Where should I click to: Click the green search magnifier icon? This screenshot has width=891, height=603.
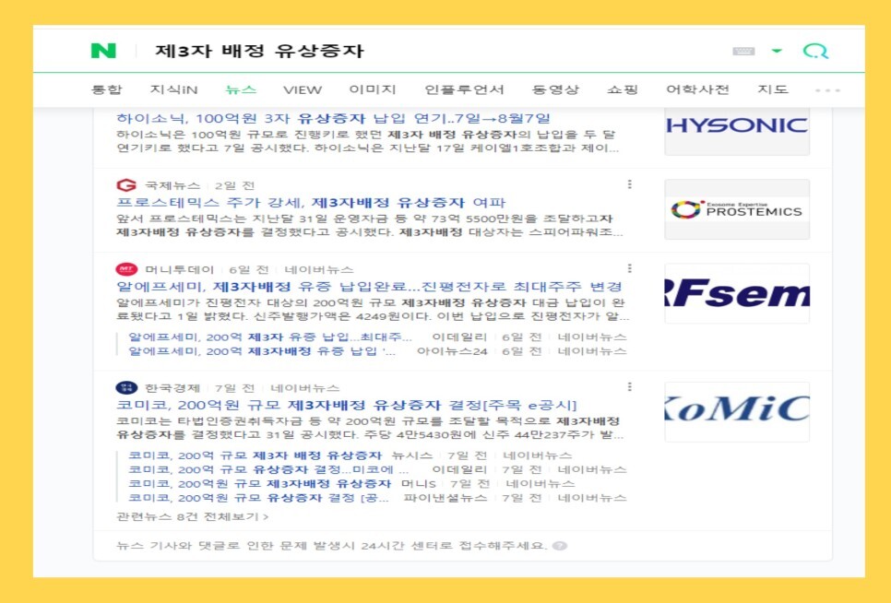point(815,50)
